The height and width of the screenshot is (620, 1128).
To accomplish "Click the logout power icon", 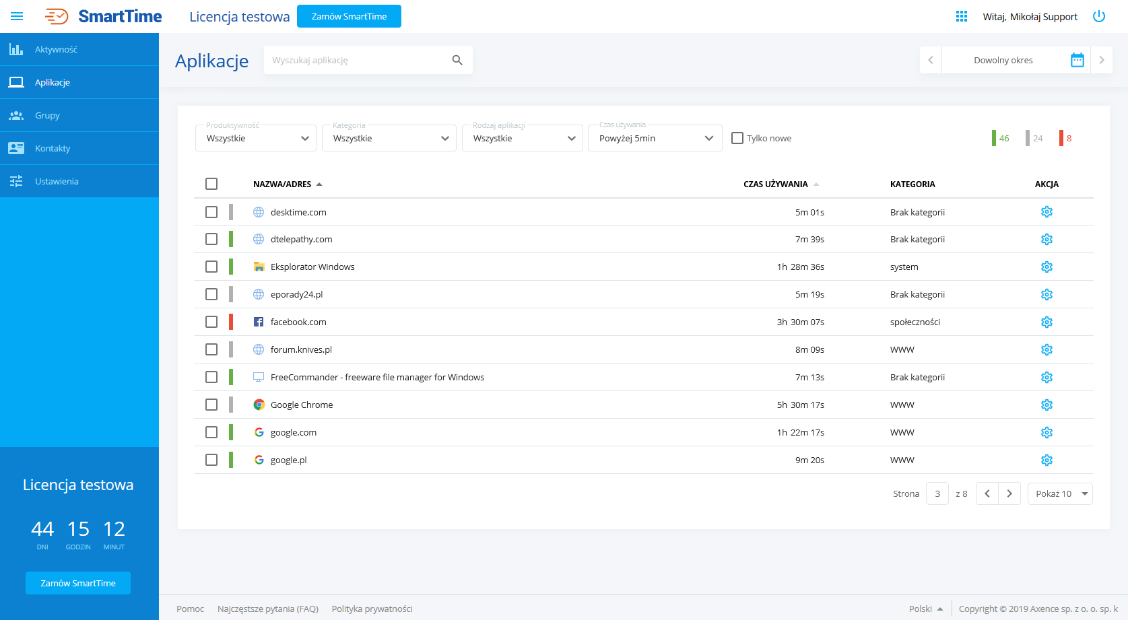I will (1099, 15).
